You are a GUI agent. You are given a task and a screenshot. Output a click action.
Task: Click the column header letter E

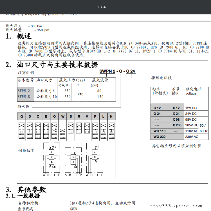pos(46,116)
